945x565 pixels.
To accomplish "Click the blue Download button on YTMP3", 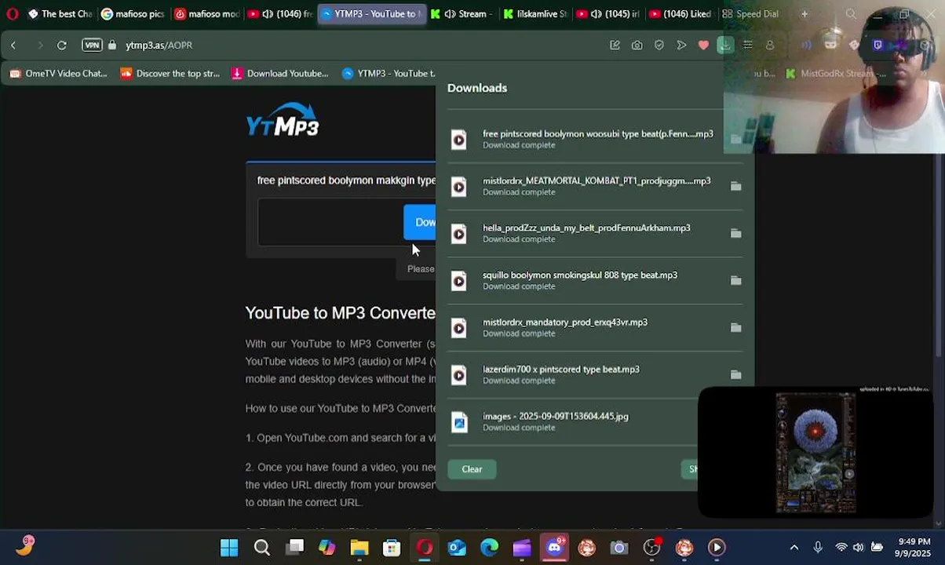I will (420, 222).
